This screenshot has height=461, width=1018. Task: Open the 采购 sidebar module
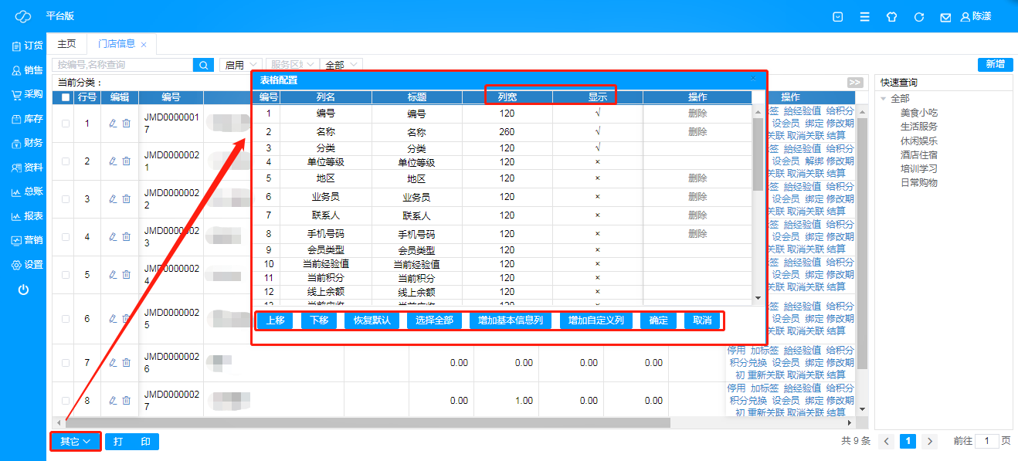point(27,94)
